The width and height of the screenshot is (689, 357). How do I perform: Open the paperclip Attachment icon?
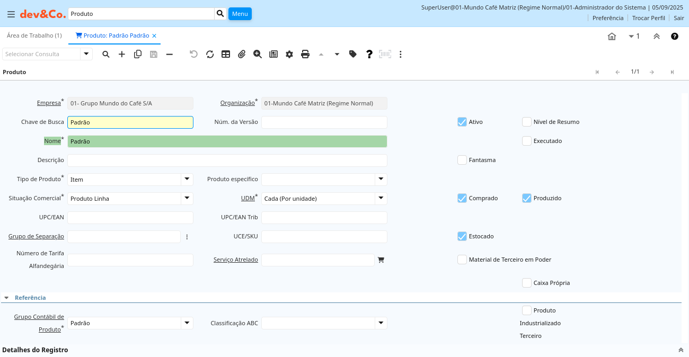point(242,54)
